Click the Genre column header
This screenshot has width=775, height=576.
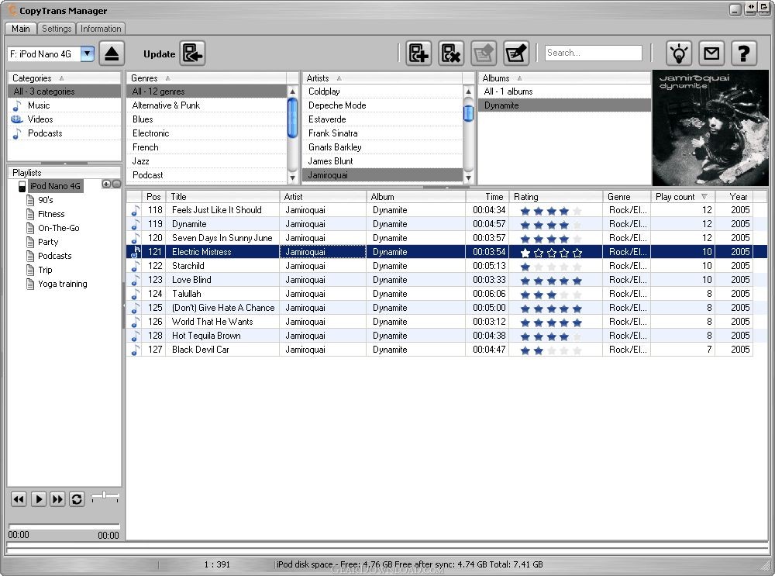click(x=626, y=196)
